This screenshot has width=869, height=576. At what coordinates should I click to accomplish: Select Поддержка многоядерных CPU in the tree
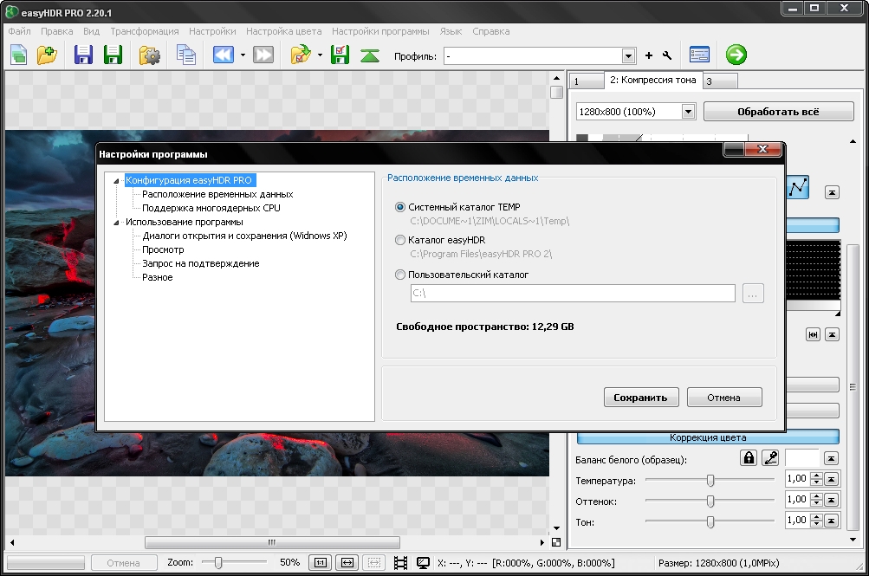coord(211,208)
